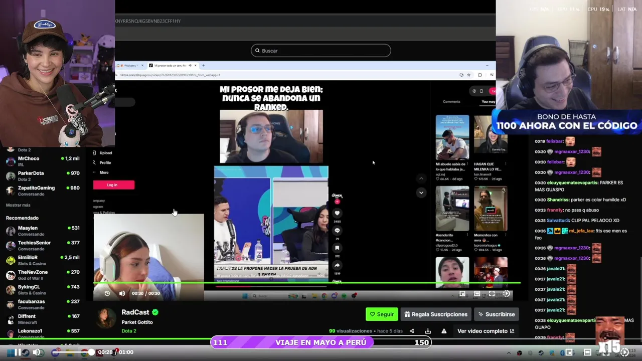Viewport: 642px width, 361px height.
Task: Open Lokonazo1 recommended channel
Action: click(43, 333)
